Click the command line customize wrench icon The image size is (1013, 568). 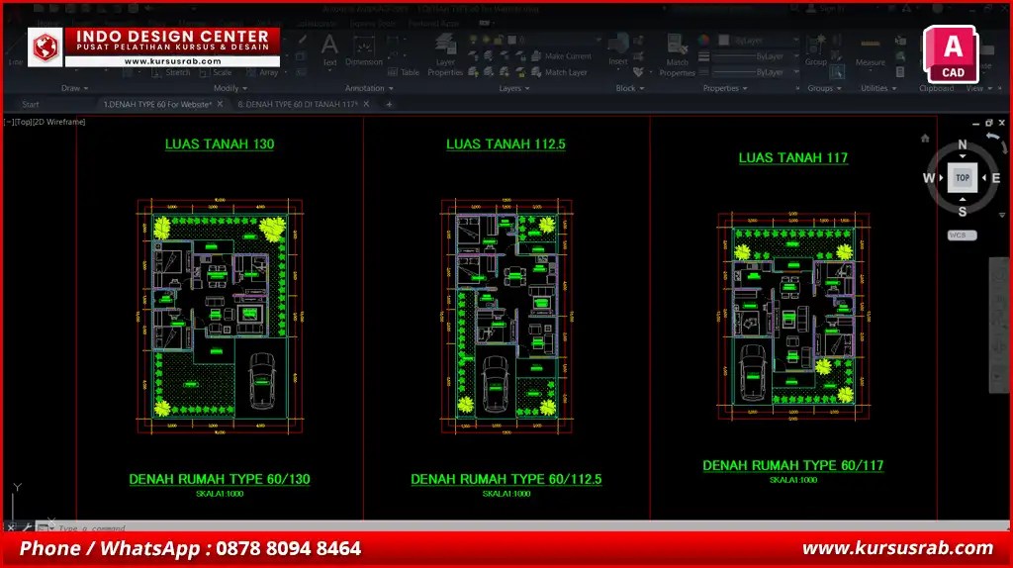(27, 527)
